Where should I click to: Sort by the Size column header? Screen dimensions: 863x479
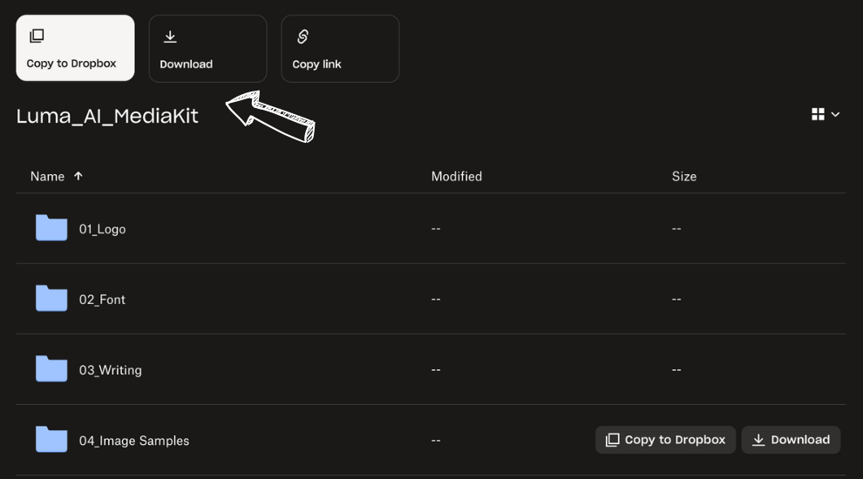[x=683, y=176]
